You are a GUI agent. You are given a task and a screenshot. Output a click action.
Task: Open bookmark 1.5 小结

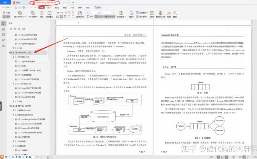18,48
